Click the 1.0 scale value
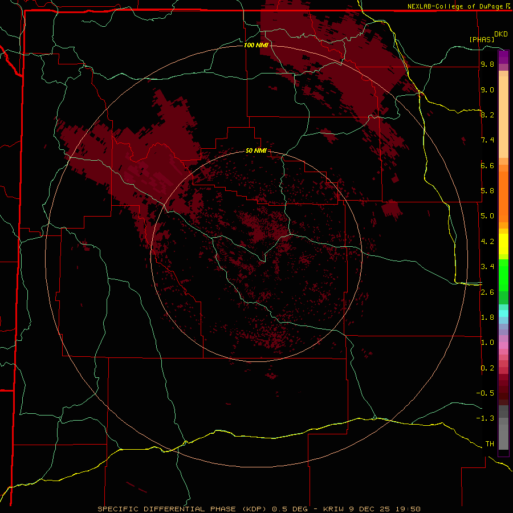This screenshot has width=513, height=513. tap(487, 343)
